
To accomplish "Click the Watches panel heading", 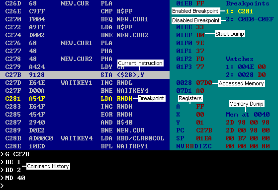I will (x=240, y=59).
